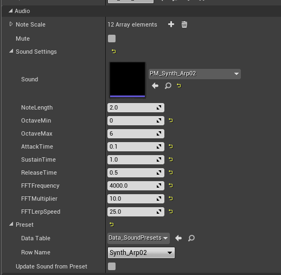Expand the Note Scale array
Screen dimensions: 281x275
click(x=11, y=24)
